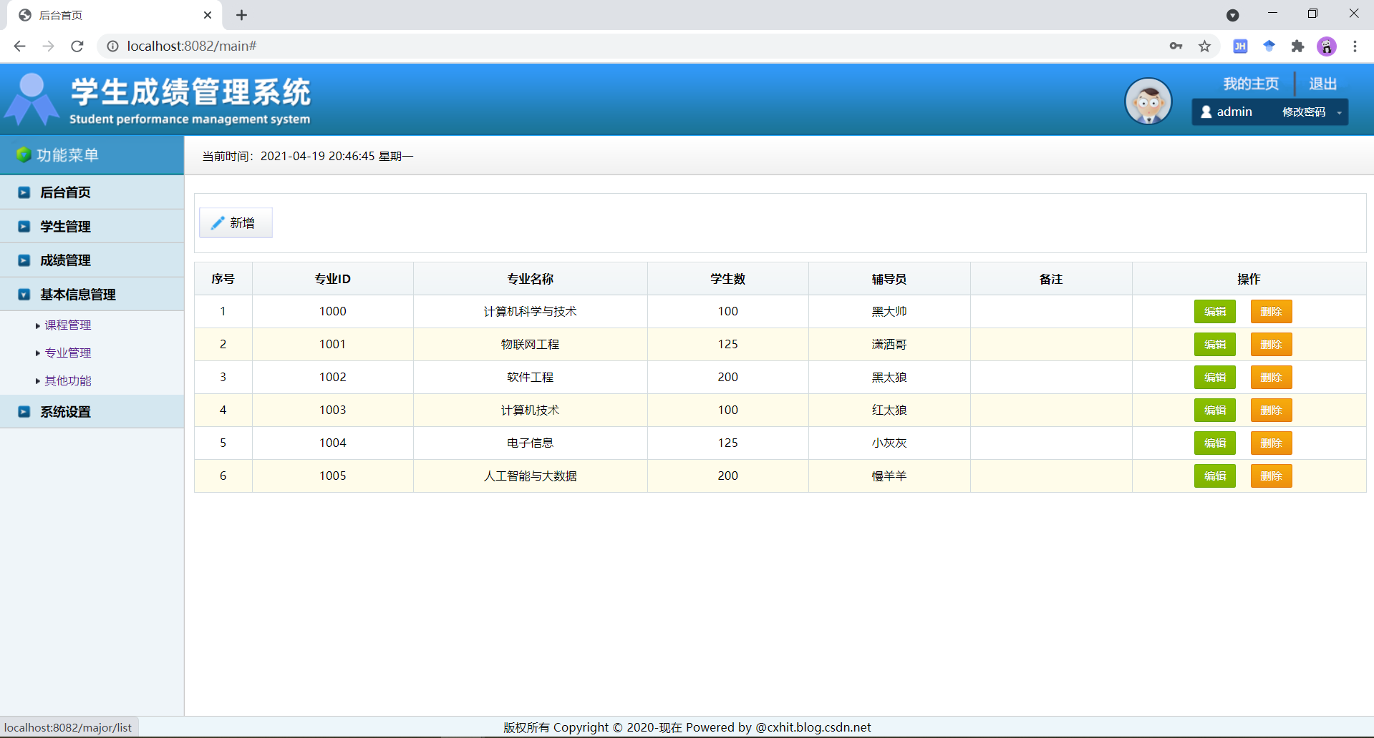1374x738 pixels.
Task: Click arrow icon beside 基本信息管理
Action: (x=24, y=295)
